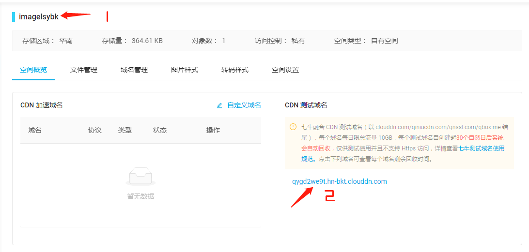Click the 状态 column header
This screenshot has height=252, width=529.
coord(160,130)
